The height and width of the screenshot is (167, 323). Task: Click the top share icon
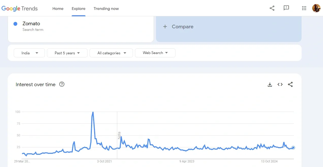(272, 8)
